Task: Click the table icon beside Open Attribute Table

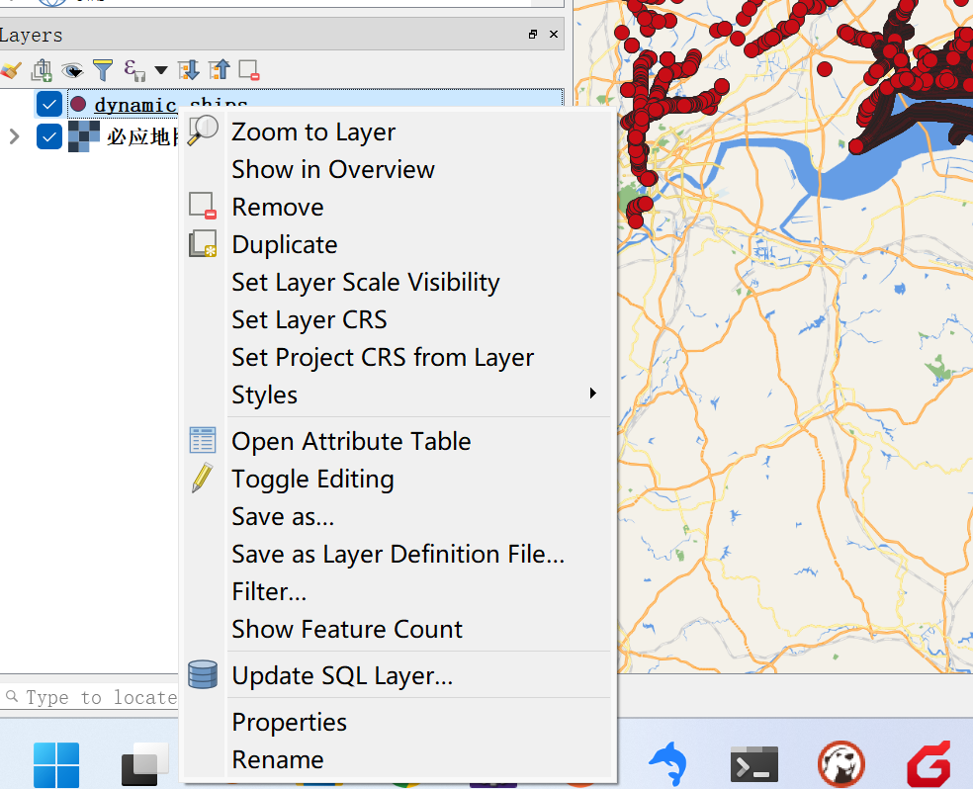Action: (203, 440)
